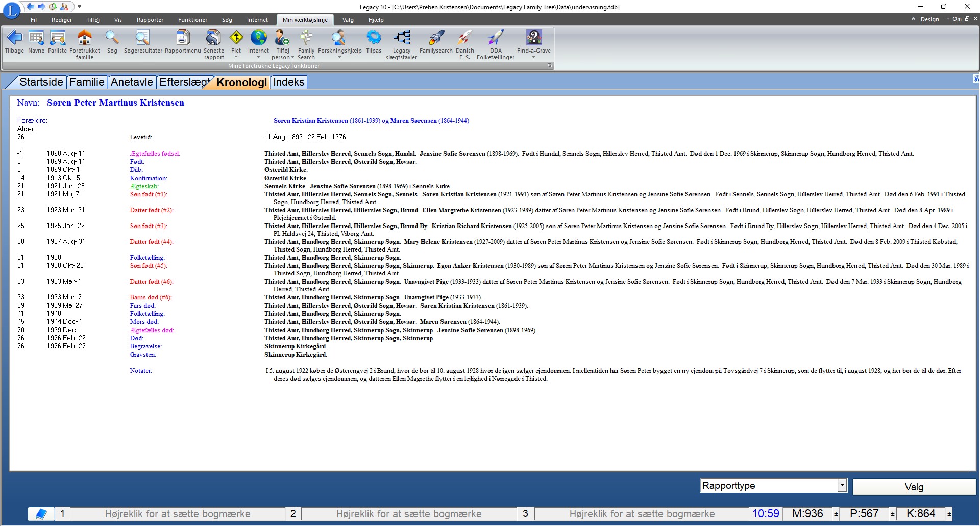Viewport: 980px width, 526px height.
Task: Open the bookmark book icon in status bar
Action: [41, 514]
